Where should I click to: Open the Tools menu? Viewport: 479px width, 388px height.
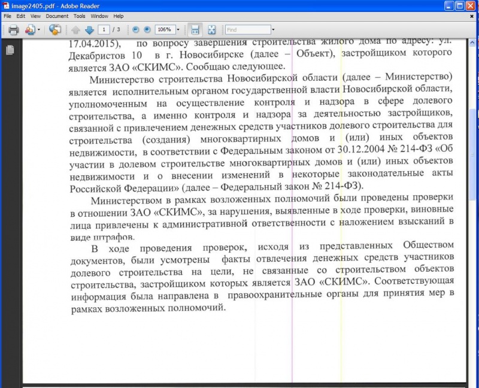79,16
